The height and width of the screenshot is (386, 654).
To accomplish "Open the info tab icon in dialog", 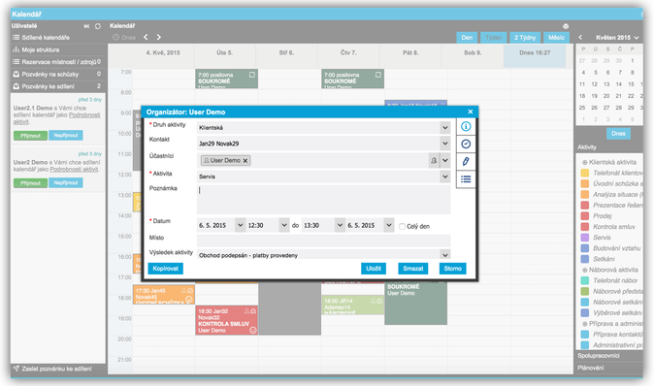I will pyautogui.click(x=466, y=126).
